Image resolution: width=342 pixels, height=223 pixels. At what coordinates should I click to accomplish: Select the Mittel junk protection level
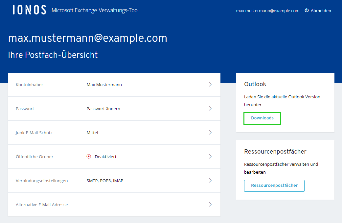tap(92, 132)
